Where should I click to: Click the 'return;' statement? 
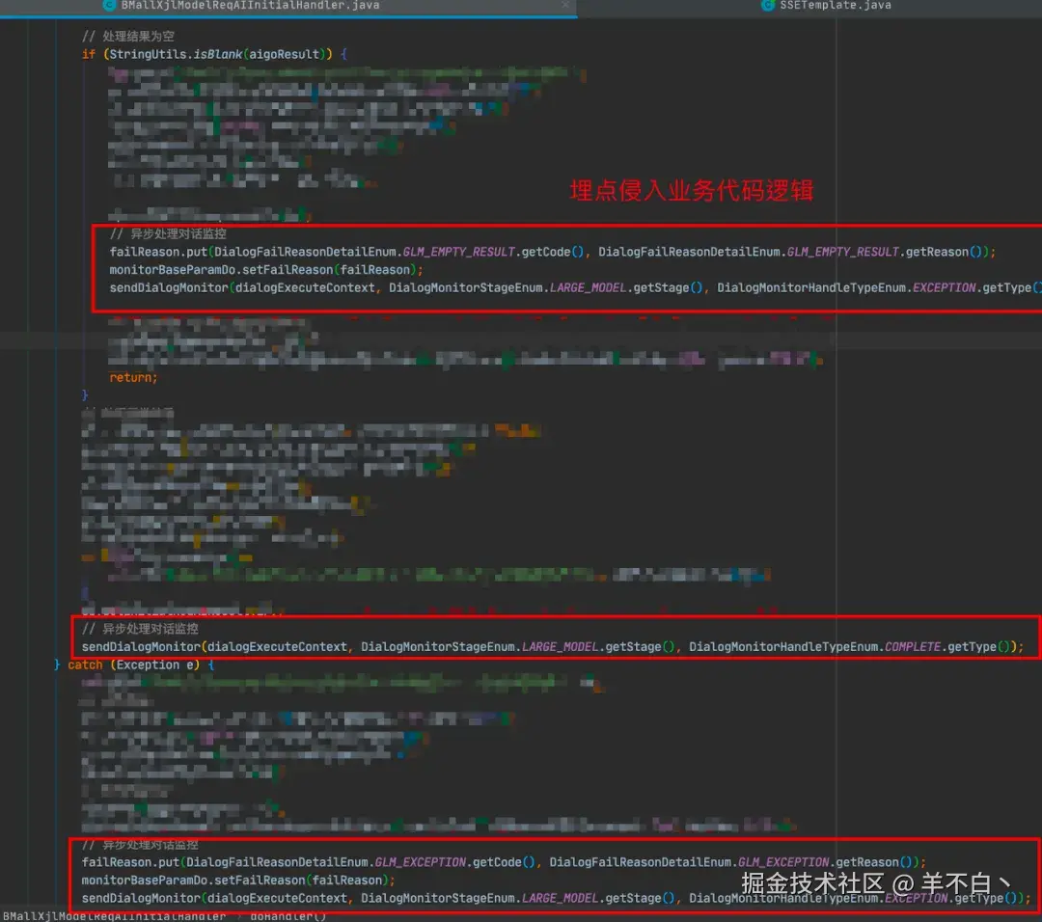133,377
